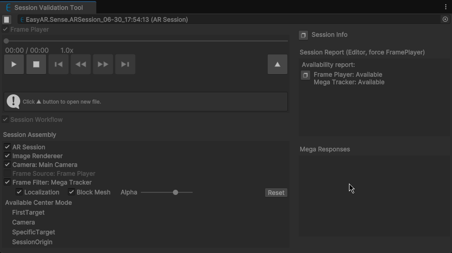Jump to the start with the skip-back icon
Viewport: 452px width, 253px height.
click(x=59, y=64)
